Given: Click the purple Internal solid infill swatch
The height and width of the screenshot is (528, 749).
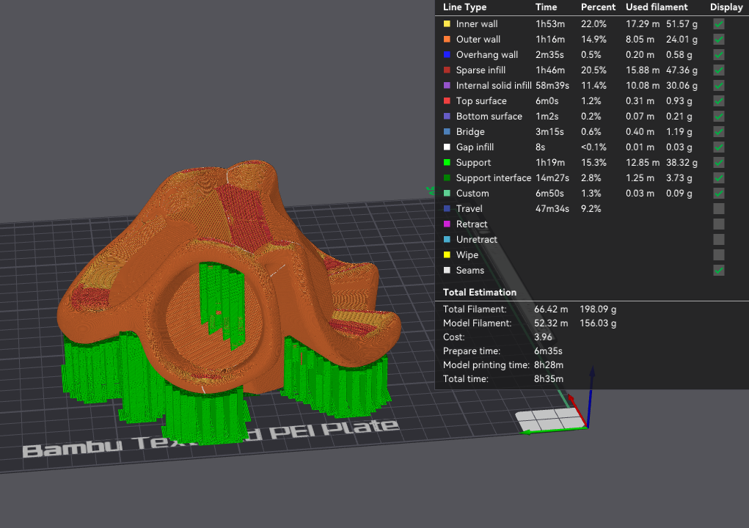Looking at the screenshot, I should pos(447,86).
